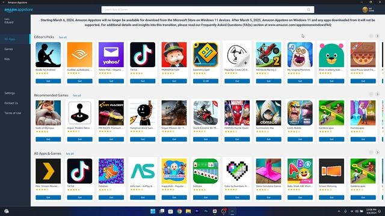Open the Gods of Olympus game icon
385x216 pixels.
pos(48,113)
